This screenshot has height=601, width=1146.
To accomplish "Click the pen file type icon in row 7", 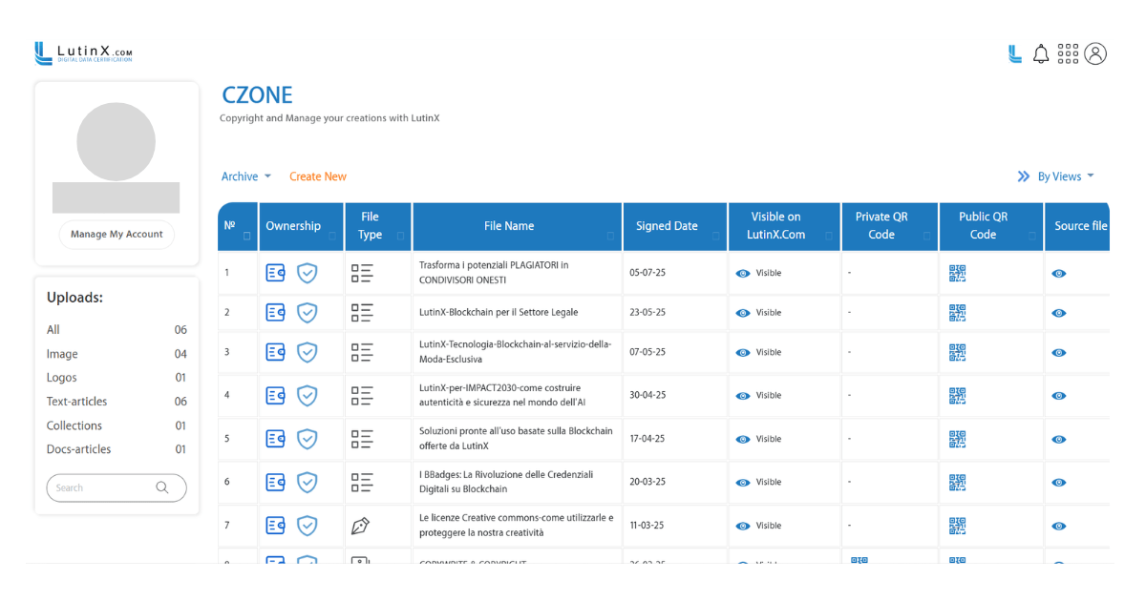I will pyautogui.click(x=360, y=526).
